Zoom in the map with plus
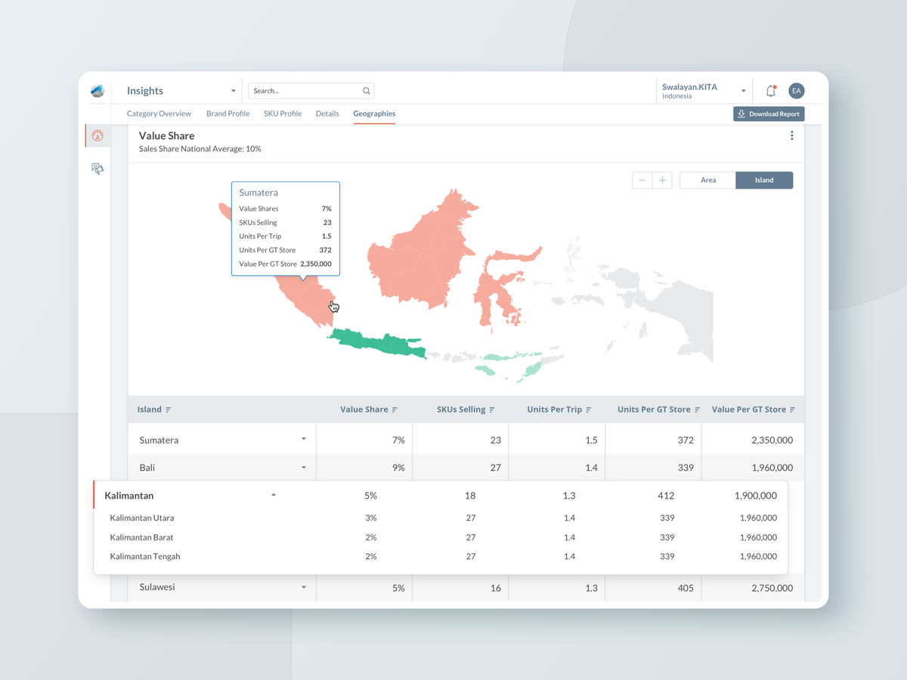This screenshot has width=907, height=680. [662, 180]
